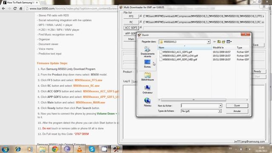Image resolution: width=272 pixels, height=153 pixels.
Task: Click the M5650xxxxx_ACC_GDFS link
Action: pyautogui.click(x=101, y=91)
